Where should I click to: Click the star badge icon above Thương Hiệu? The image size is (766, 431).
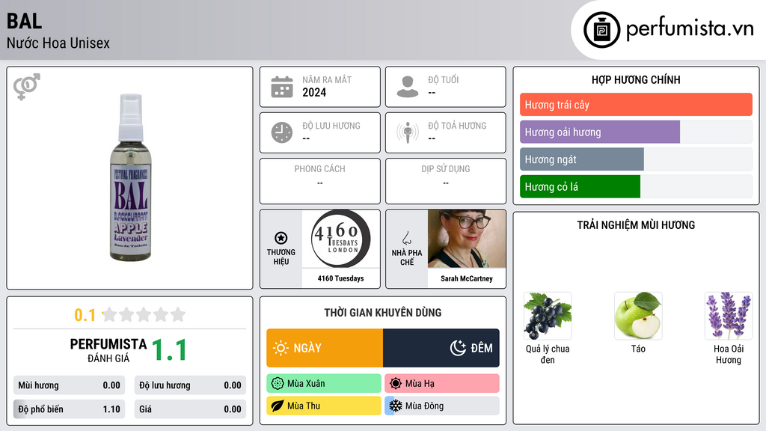[281, 238]
